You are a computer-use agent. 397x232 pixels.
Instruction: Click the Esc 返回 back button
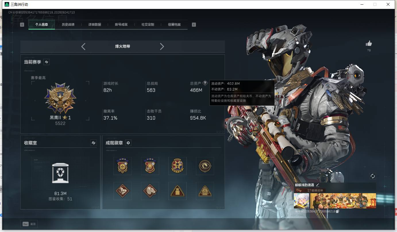[x=29, y=224]
